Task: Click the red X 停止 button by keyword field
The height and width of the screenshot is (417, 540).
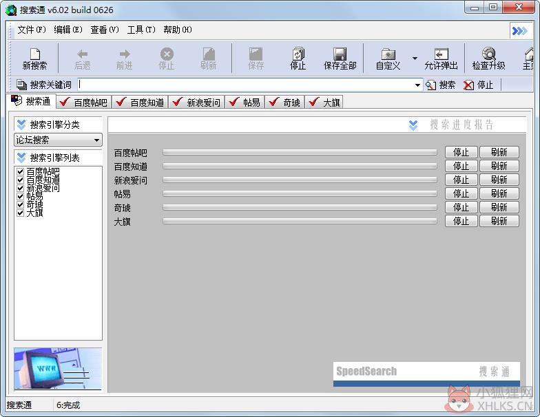Action: tap(478, 85)
